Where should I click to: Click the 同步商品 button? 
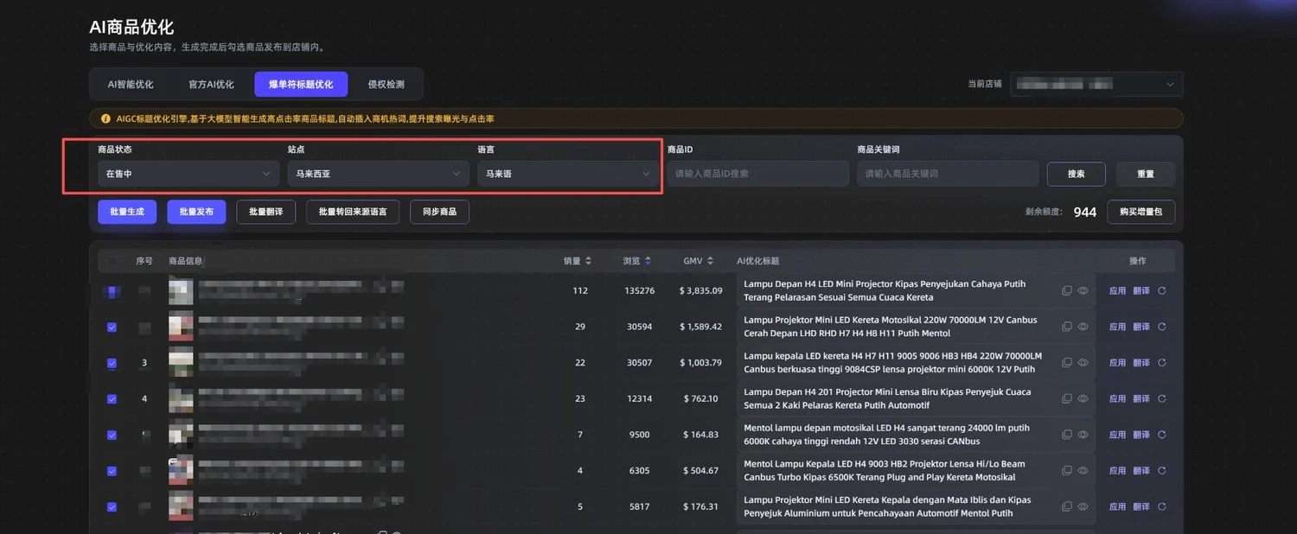tap(439, 212)
